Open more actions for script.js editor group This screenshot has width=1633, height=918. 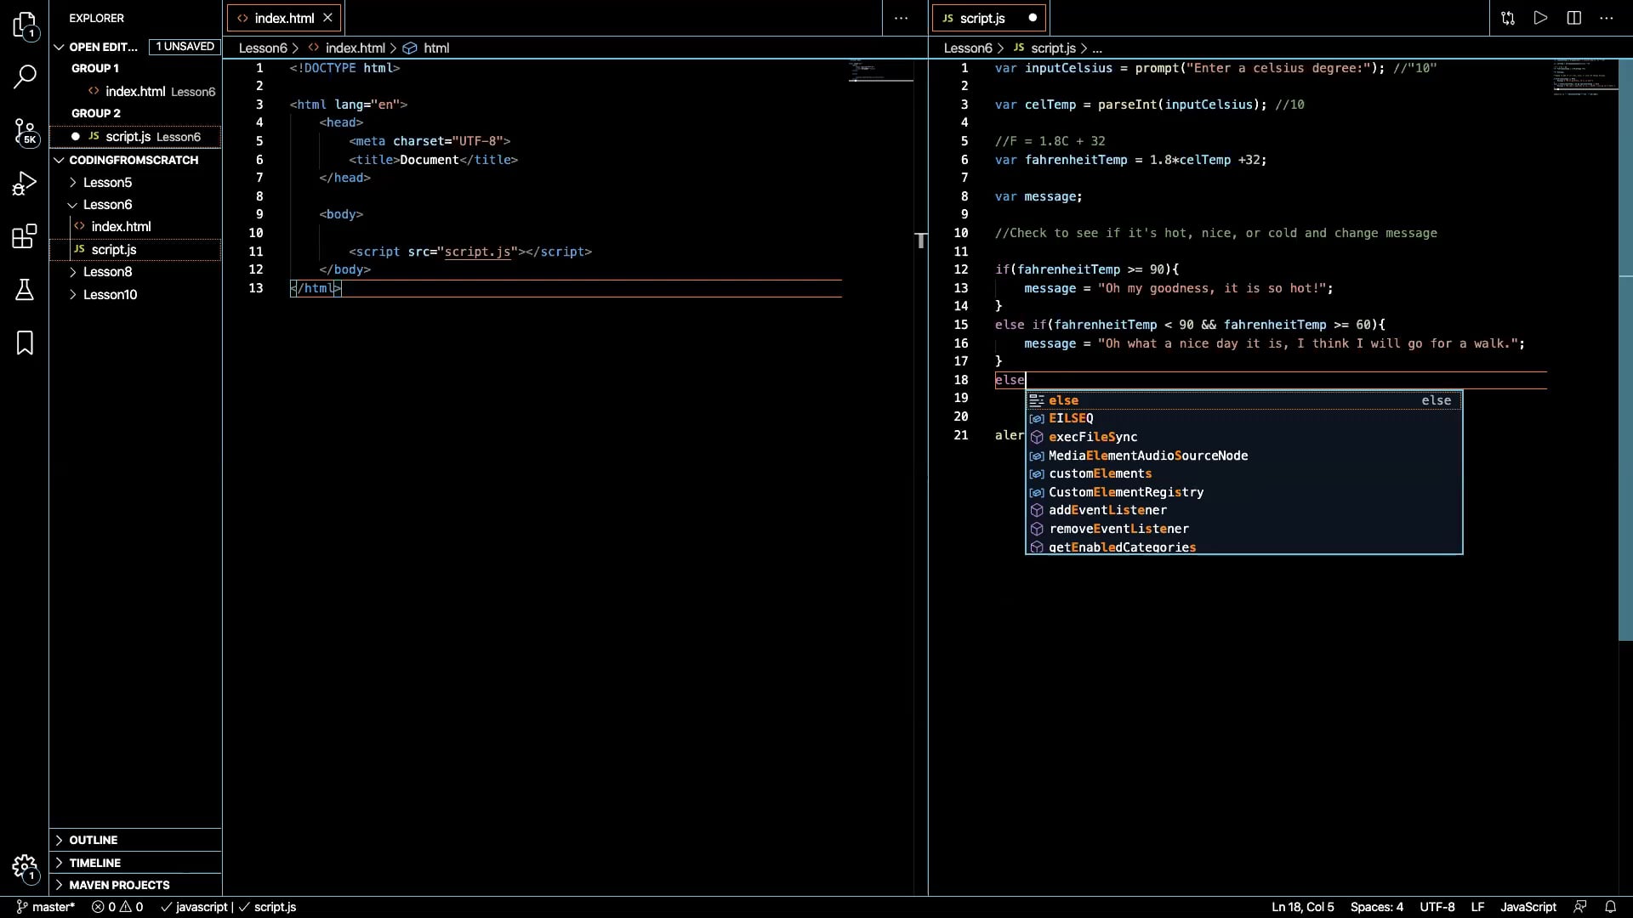coord(1606,18)
